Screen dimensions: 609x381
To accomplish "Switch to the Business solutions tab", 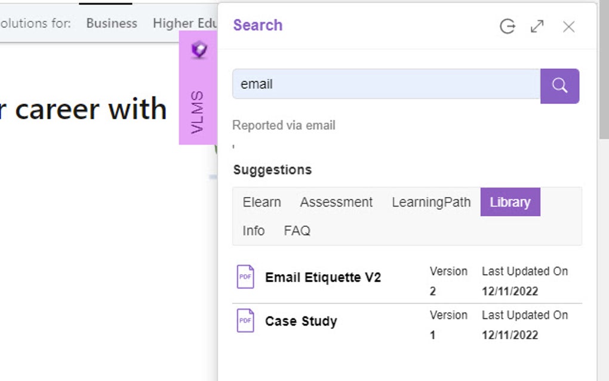I will (x=111, y=23).
